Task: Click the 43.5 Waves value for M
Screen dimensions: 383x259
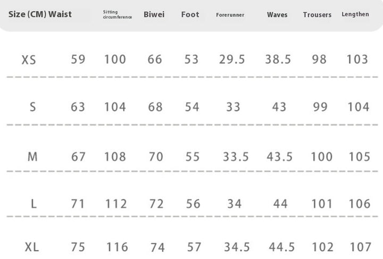Action: 279,156
